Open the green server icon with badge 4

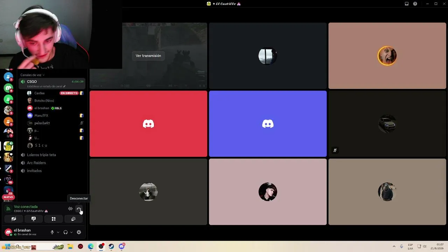pos(8,88)
